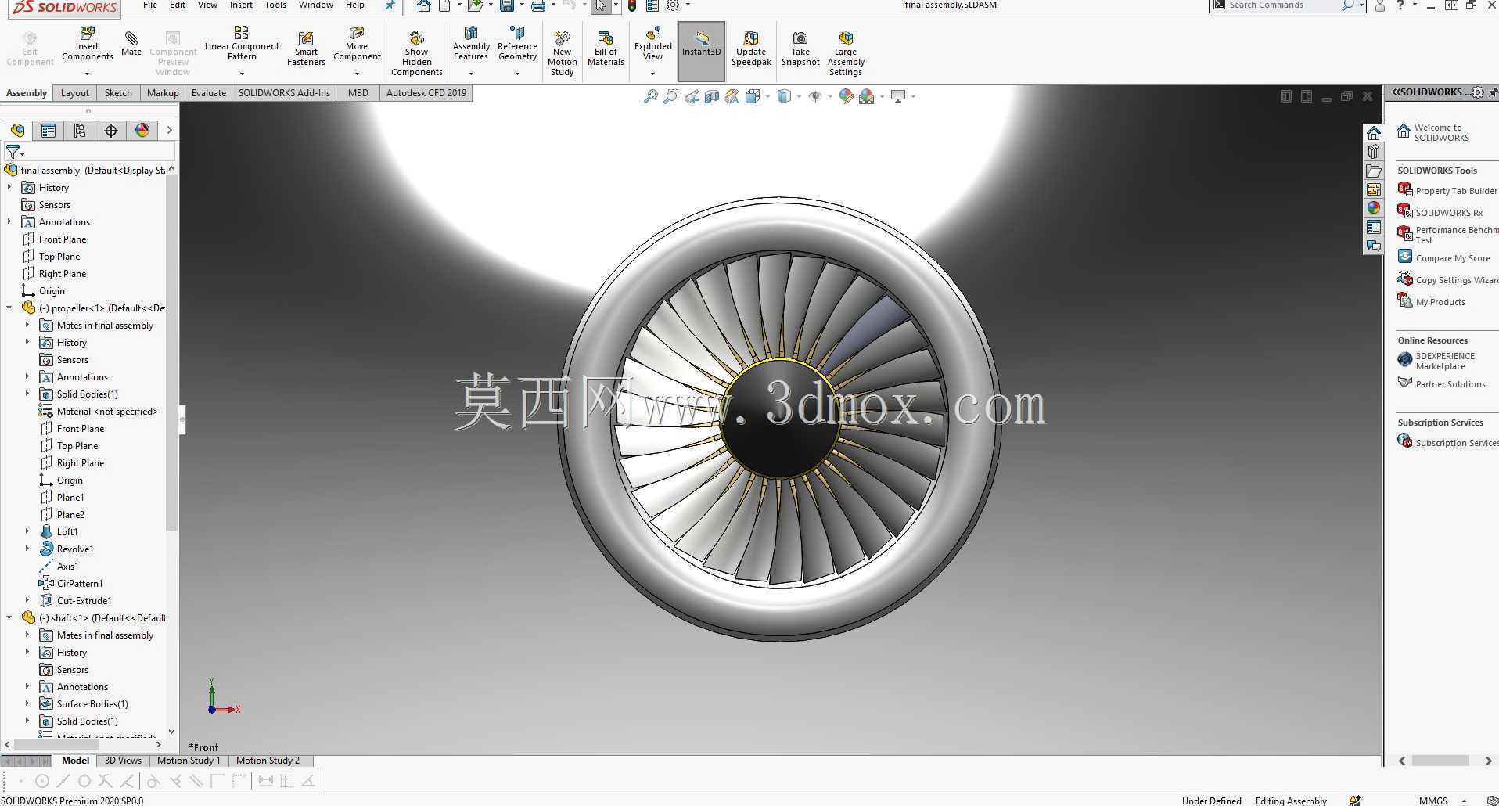Viewport: 1499px width, 806px height.
Task: Select Cut-Extrude1 feature in tree
Action: 84,601
